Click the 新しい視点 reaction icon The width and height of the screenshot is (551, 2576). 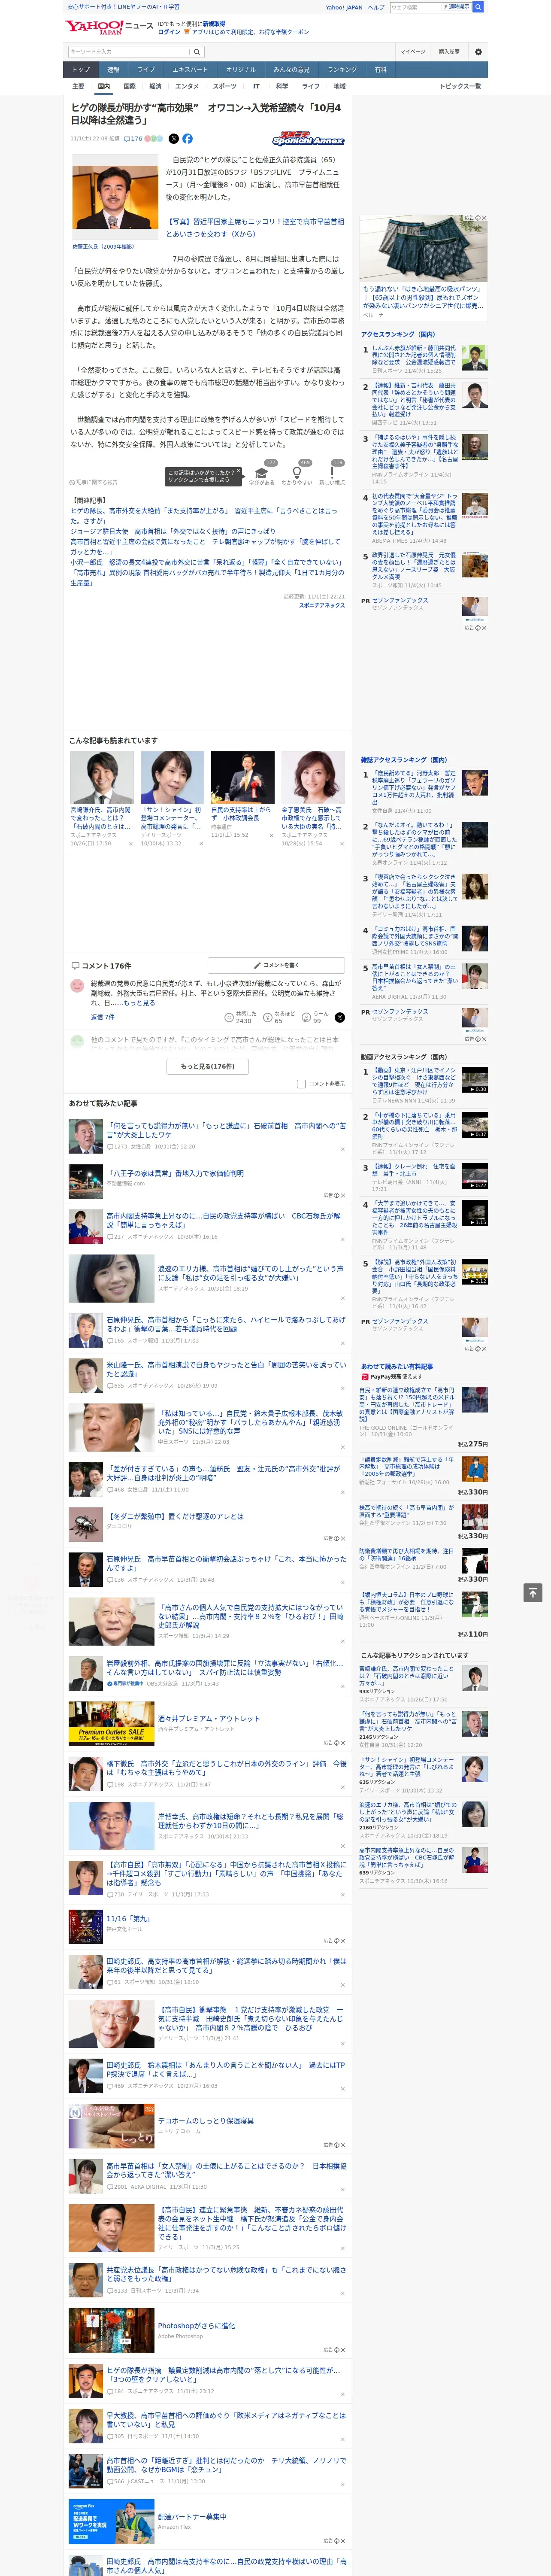click(x=332, y=474)
